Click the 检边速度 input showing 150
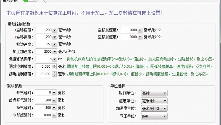This screenshot has height=125, width=221. tap(44, 44)
